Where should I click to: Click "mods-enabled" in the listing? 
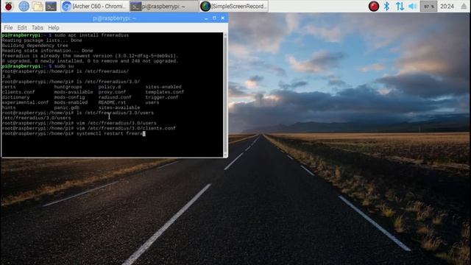tap(71, 102)
